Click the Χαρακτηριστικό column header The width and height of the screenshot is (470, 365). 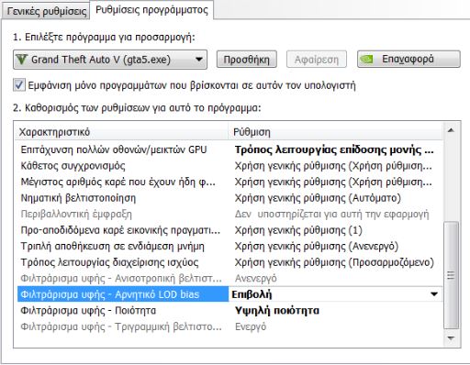pos(122,132)
